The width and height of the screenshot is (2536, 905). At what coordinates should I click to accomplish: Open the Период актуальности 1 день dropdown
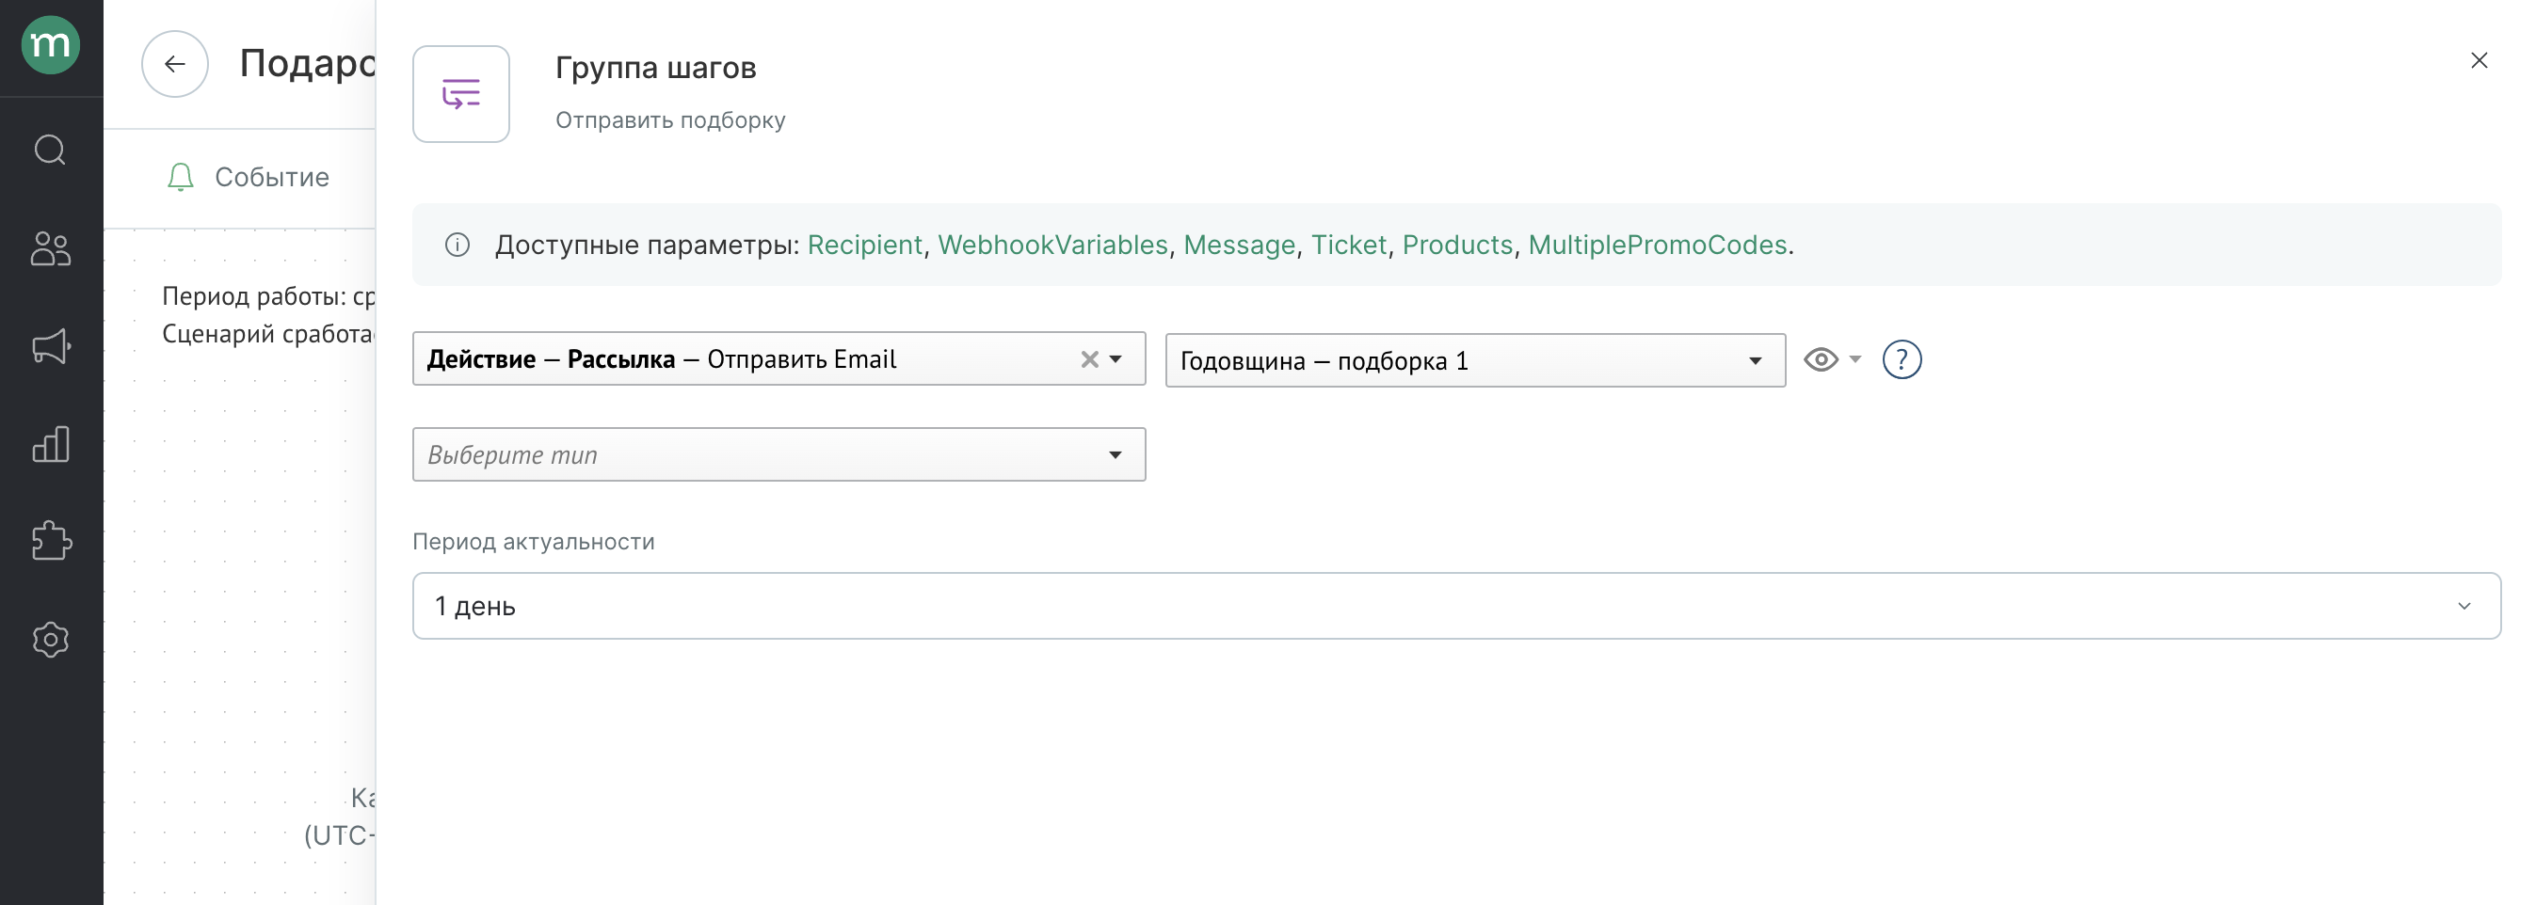1456,606
